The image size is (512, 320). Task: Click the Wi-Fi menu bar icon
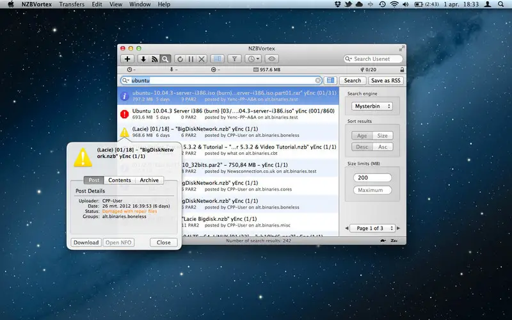394,4
